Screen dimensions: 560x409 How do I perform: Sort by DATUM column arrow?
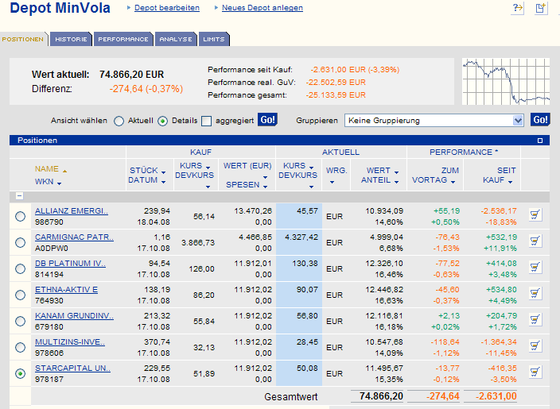(x=163, y=182)
